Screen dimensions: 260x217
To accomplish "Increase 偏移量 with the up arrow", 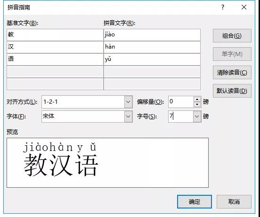I will [x=197, y=99].
